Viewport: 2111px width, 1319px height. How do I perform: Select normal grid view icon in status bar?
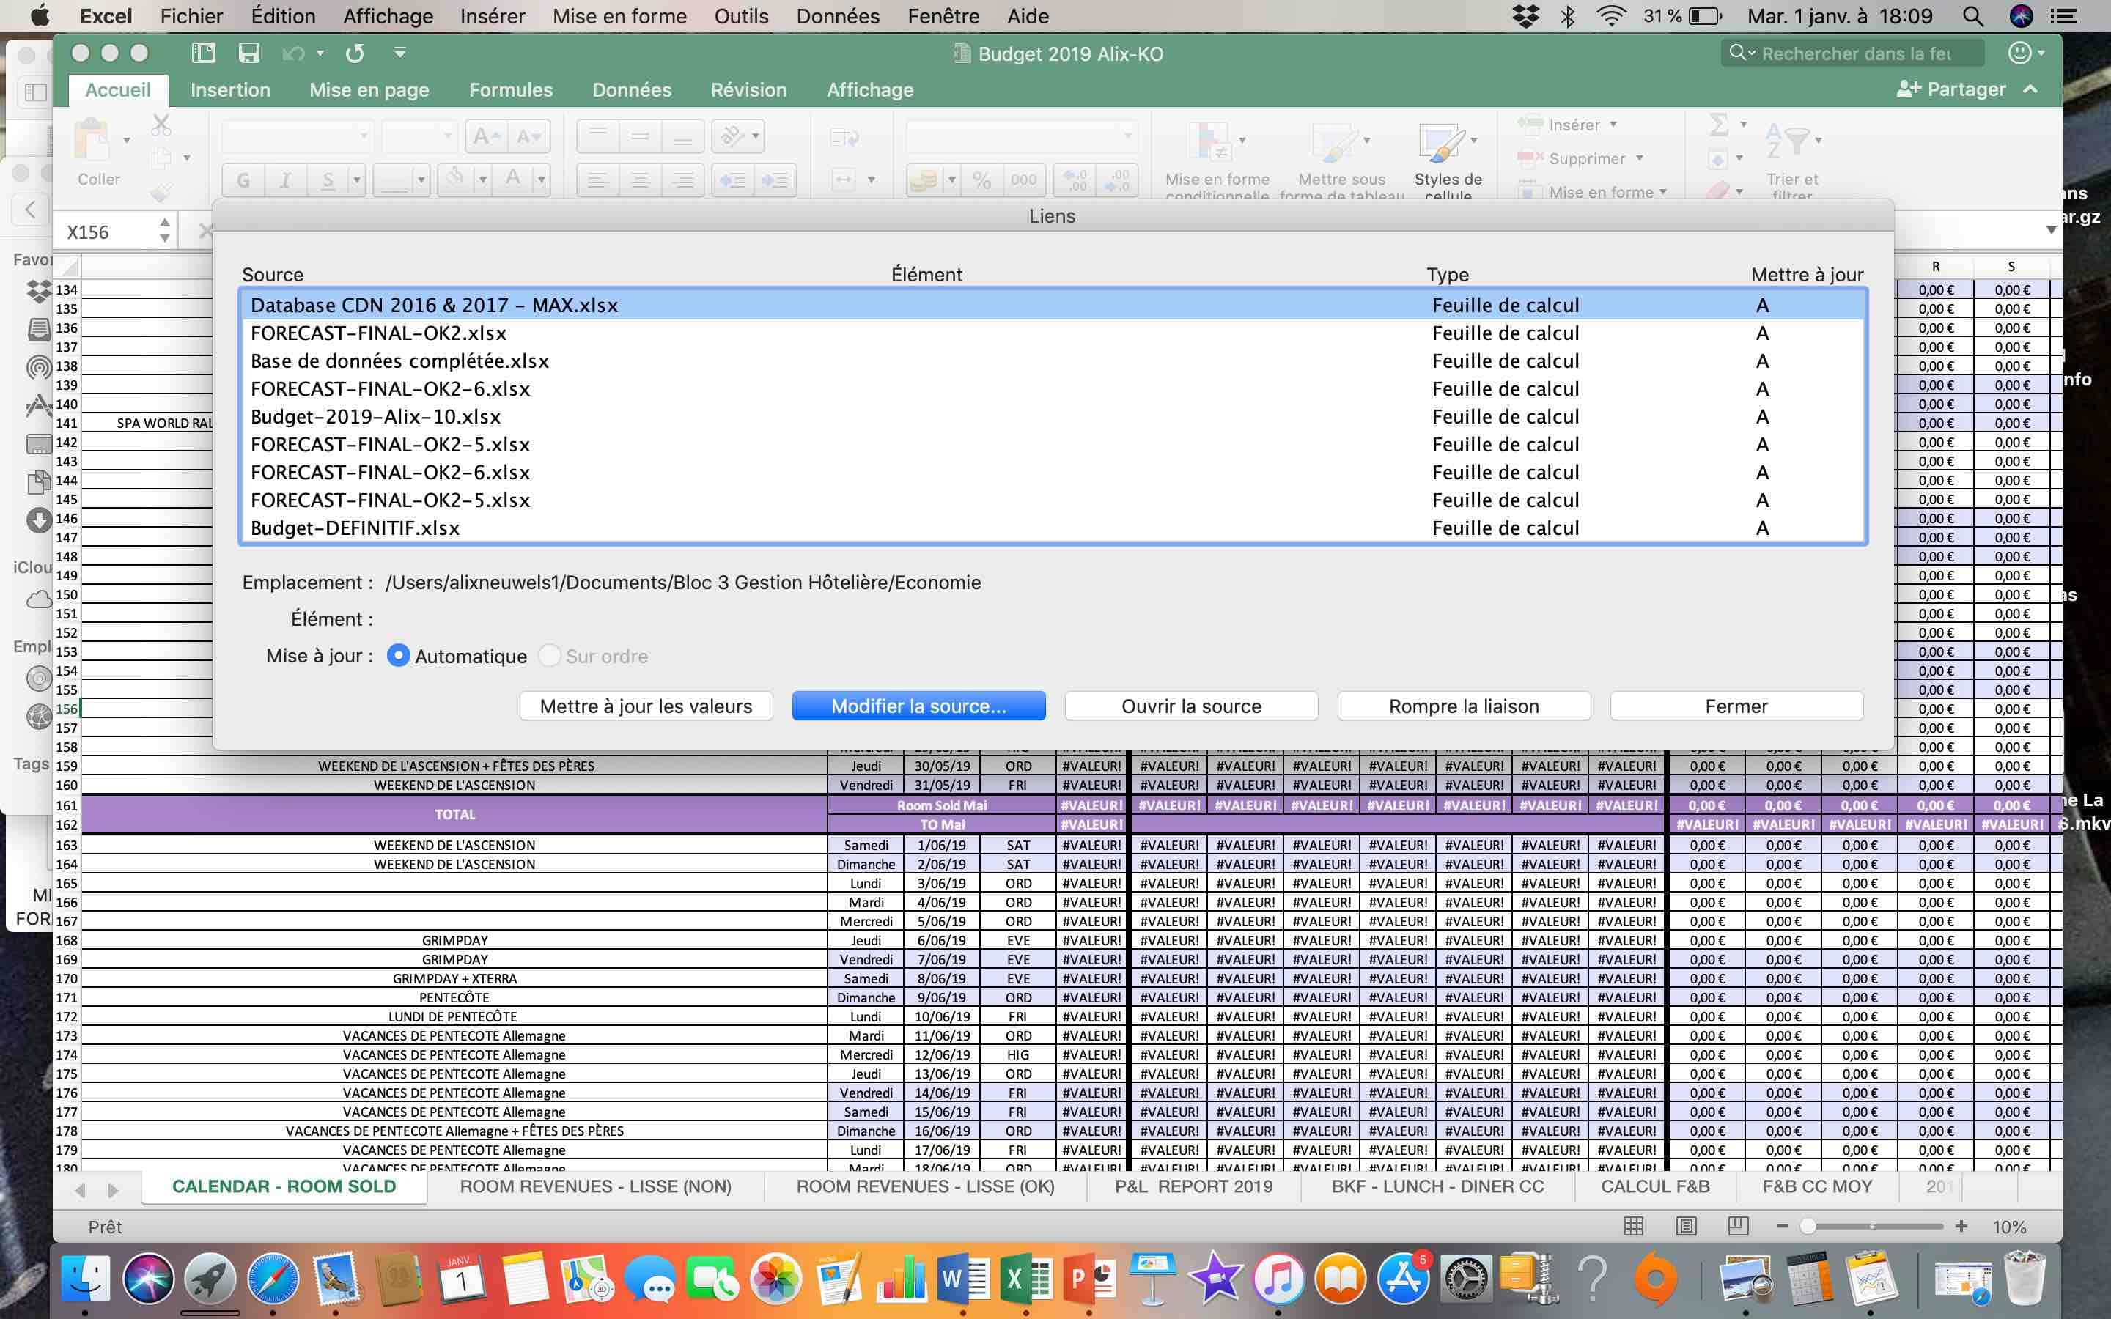(x=1634, y=1226)
